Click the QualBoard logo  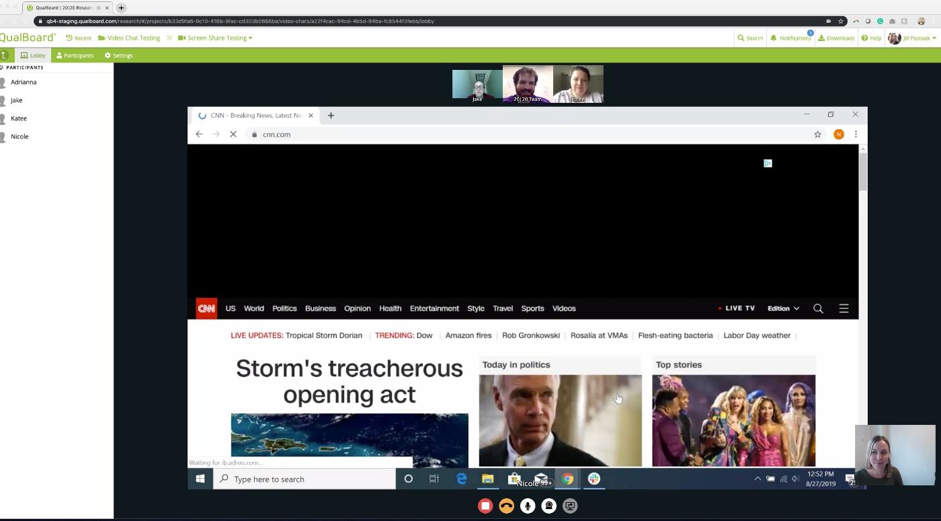(x=28, y=38)
